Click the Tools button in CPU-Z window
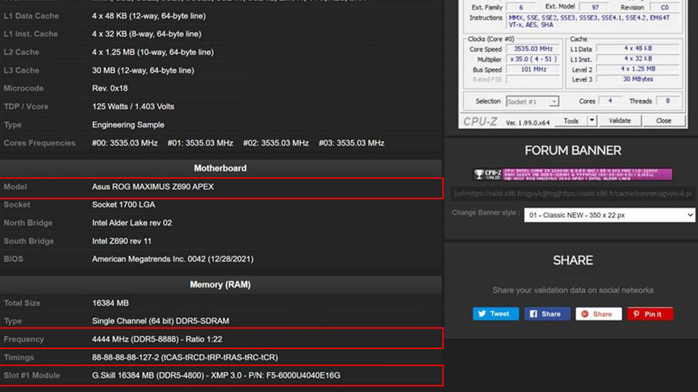698x392 pixels. pyautogui.click(x=571, y=121)
